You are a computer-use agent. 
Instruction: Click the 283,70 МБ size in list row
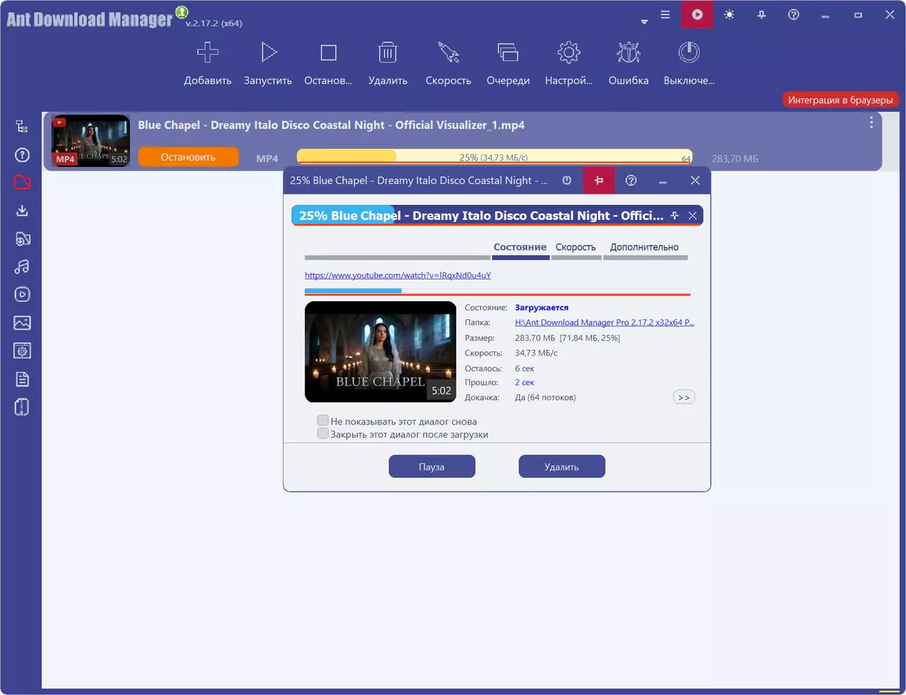(735, 159)
